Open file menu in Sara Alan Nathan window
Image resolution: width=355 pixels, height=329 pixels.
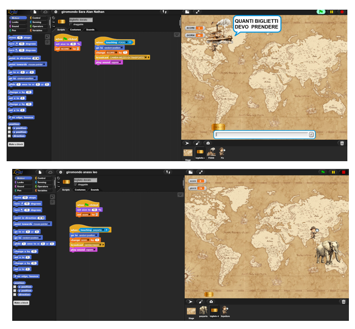pyautogui.click(x=35, y=12)
